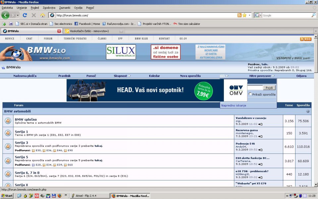Open the E28 subforum folder icon

point(33,165)
